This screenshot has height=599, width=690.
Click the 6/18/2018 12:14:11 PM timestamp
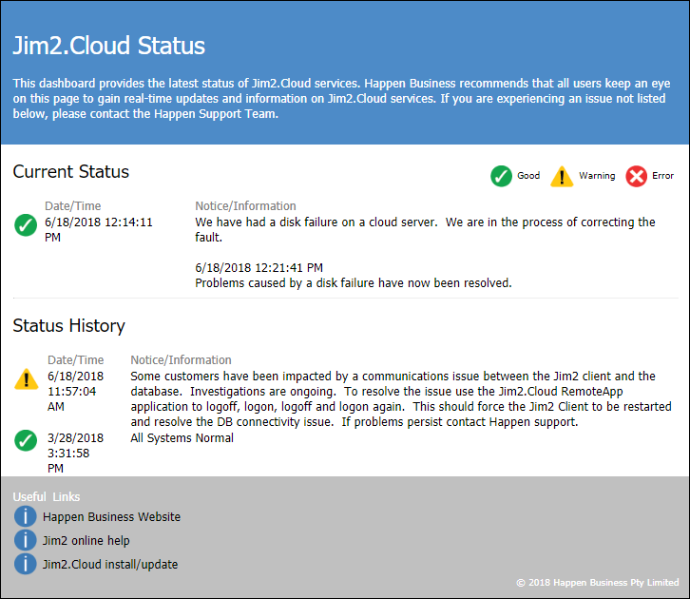coord(99,230)
